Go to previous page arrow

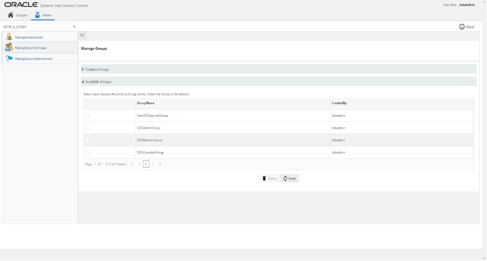(139, 164)
